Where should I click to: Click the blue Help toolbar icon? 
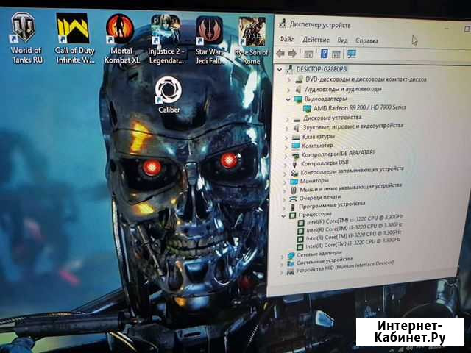324,54
